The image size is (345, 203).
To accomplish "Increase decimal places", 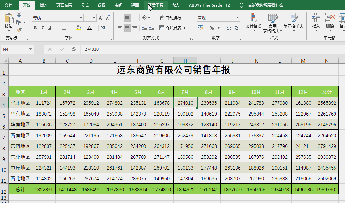I will pyautogui.click(x=229, y=28).
